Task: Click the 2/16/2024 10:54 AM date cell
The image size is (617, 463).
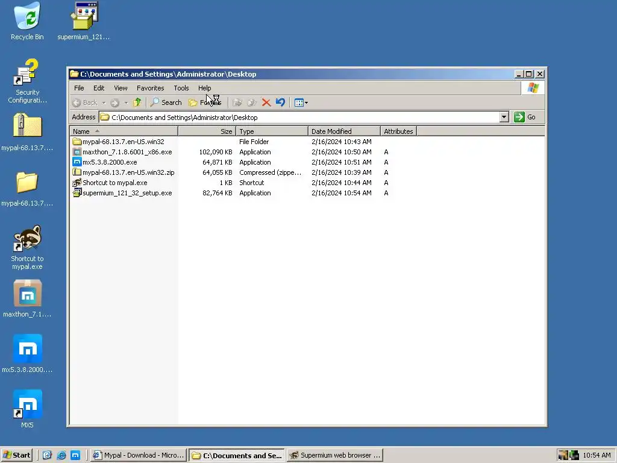Action: (x=342, y=193)
